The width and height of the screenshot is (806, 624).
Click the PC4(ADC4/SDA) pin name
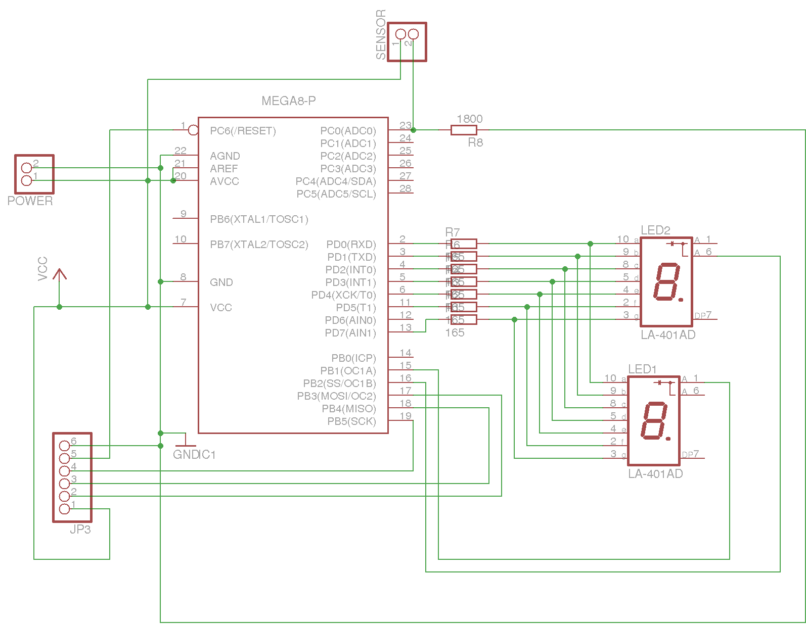336,181
